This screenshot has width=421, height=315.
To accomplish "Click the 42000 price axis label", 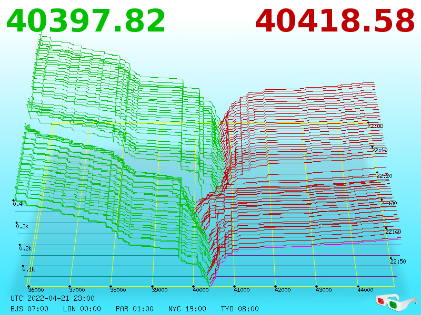I will pos(283,290).
